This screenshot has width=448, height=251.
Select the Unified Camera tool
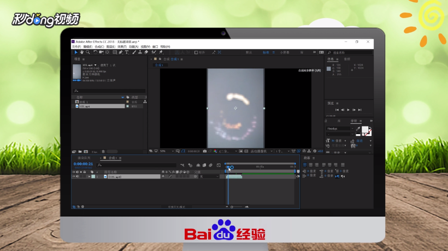[101, 52]
